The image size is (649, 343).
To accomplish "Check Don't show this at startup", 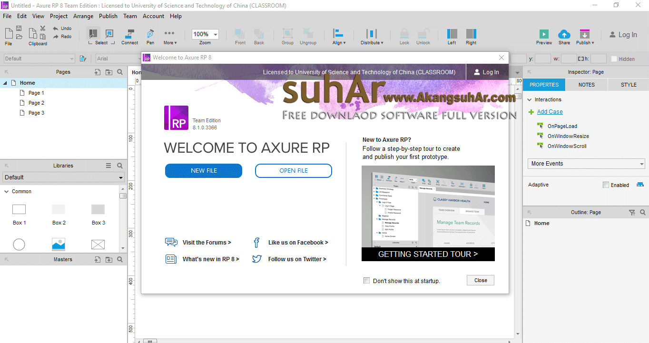I will coord(366,281).
